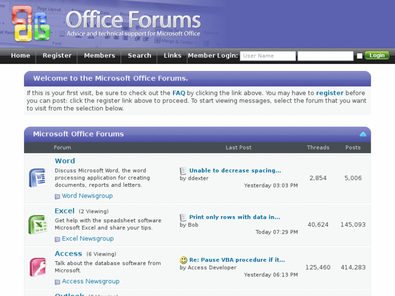Click the smiley icon beside Re: Pause VBA
Image resolution: width=395 pixels, height=296 pixels.
click(184, 260)
